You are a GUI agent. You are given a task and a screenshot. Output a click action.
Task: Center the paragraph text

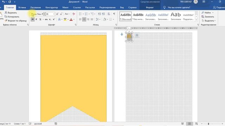pos(84,19)
